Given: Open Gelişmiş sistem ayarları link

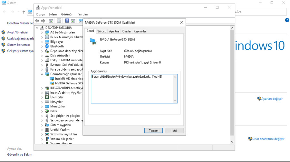Looking at the screenshot, I should click(20, 51).
